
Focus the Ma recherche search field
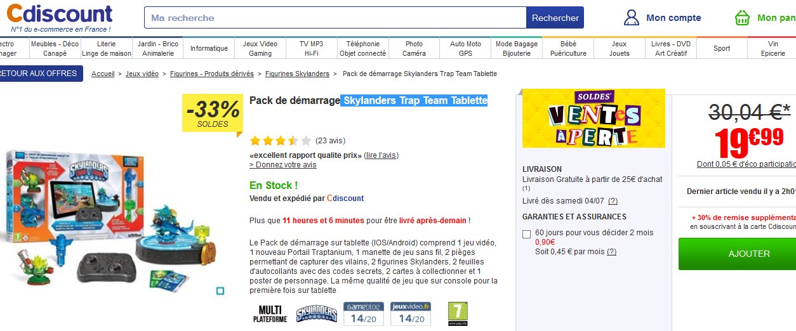(336, 18)
